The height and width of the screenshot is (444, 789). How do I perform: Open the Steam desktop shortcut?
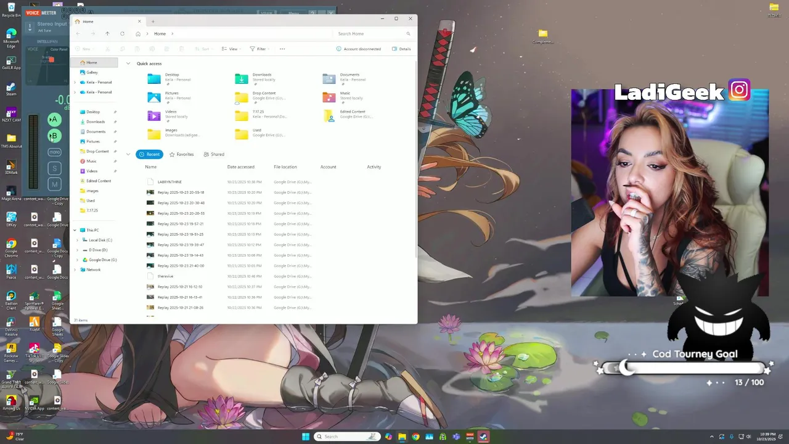(x=11, y=88)
